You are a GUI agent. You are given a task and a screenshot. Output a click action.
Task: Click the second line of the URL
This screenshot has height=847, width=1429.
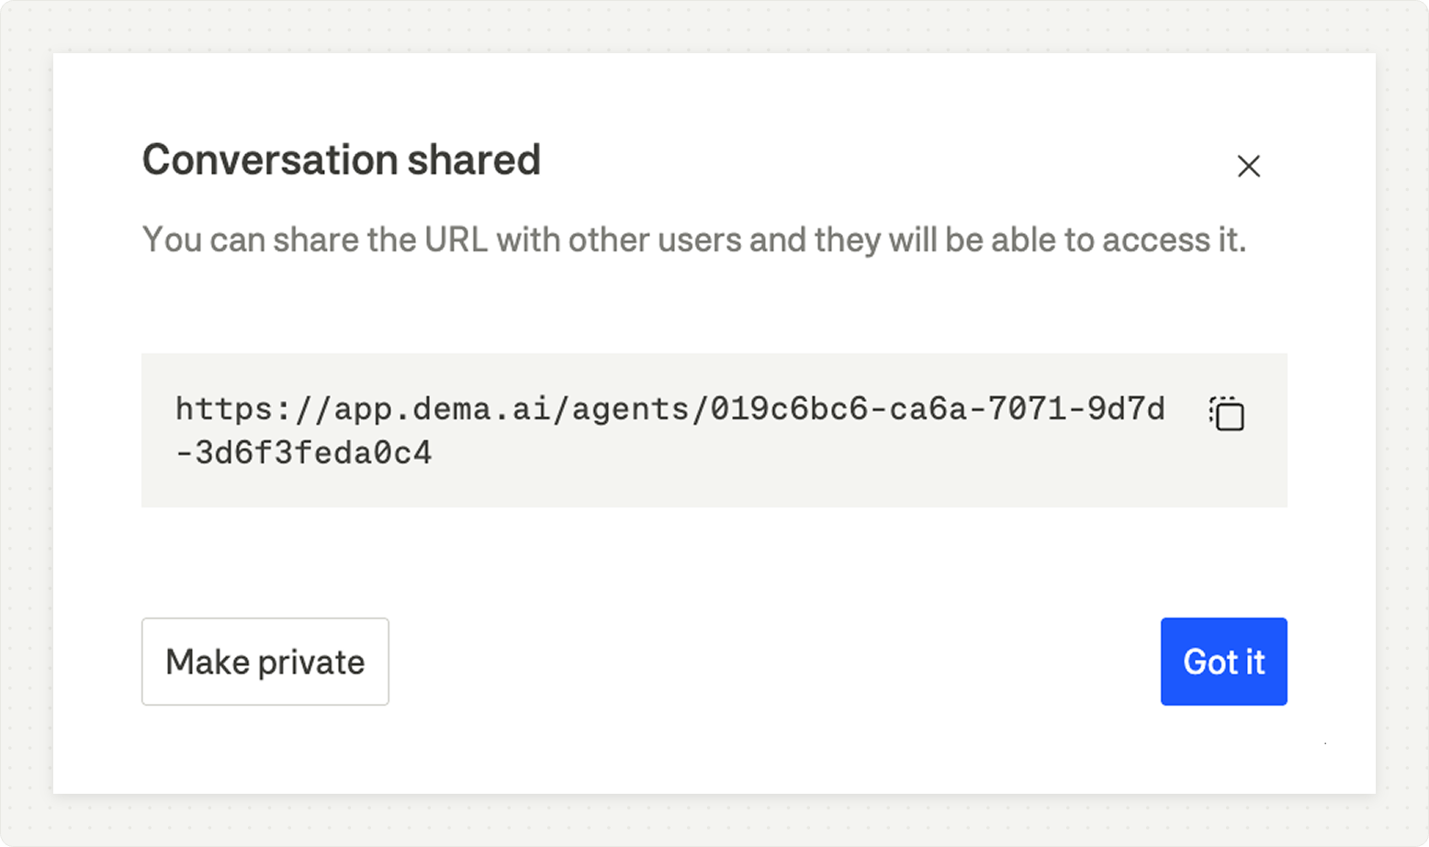tap(304, 453)
